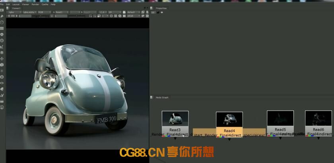Click the viewer settings icon beside 2D dropdown
The image size is (334, 163).
pyautogui.click(x=124, y=12)
